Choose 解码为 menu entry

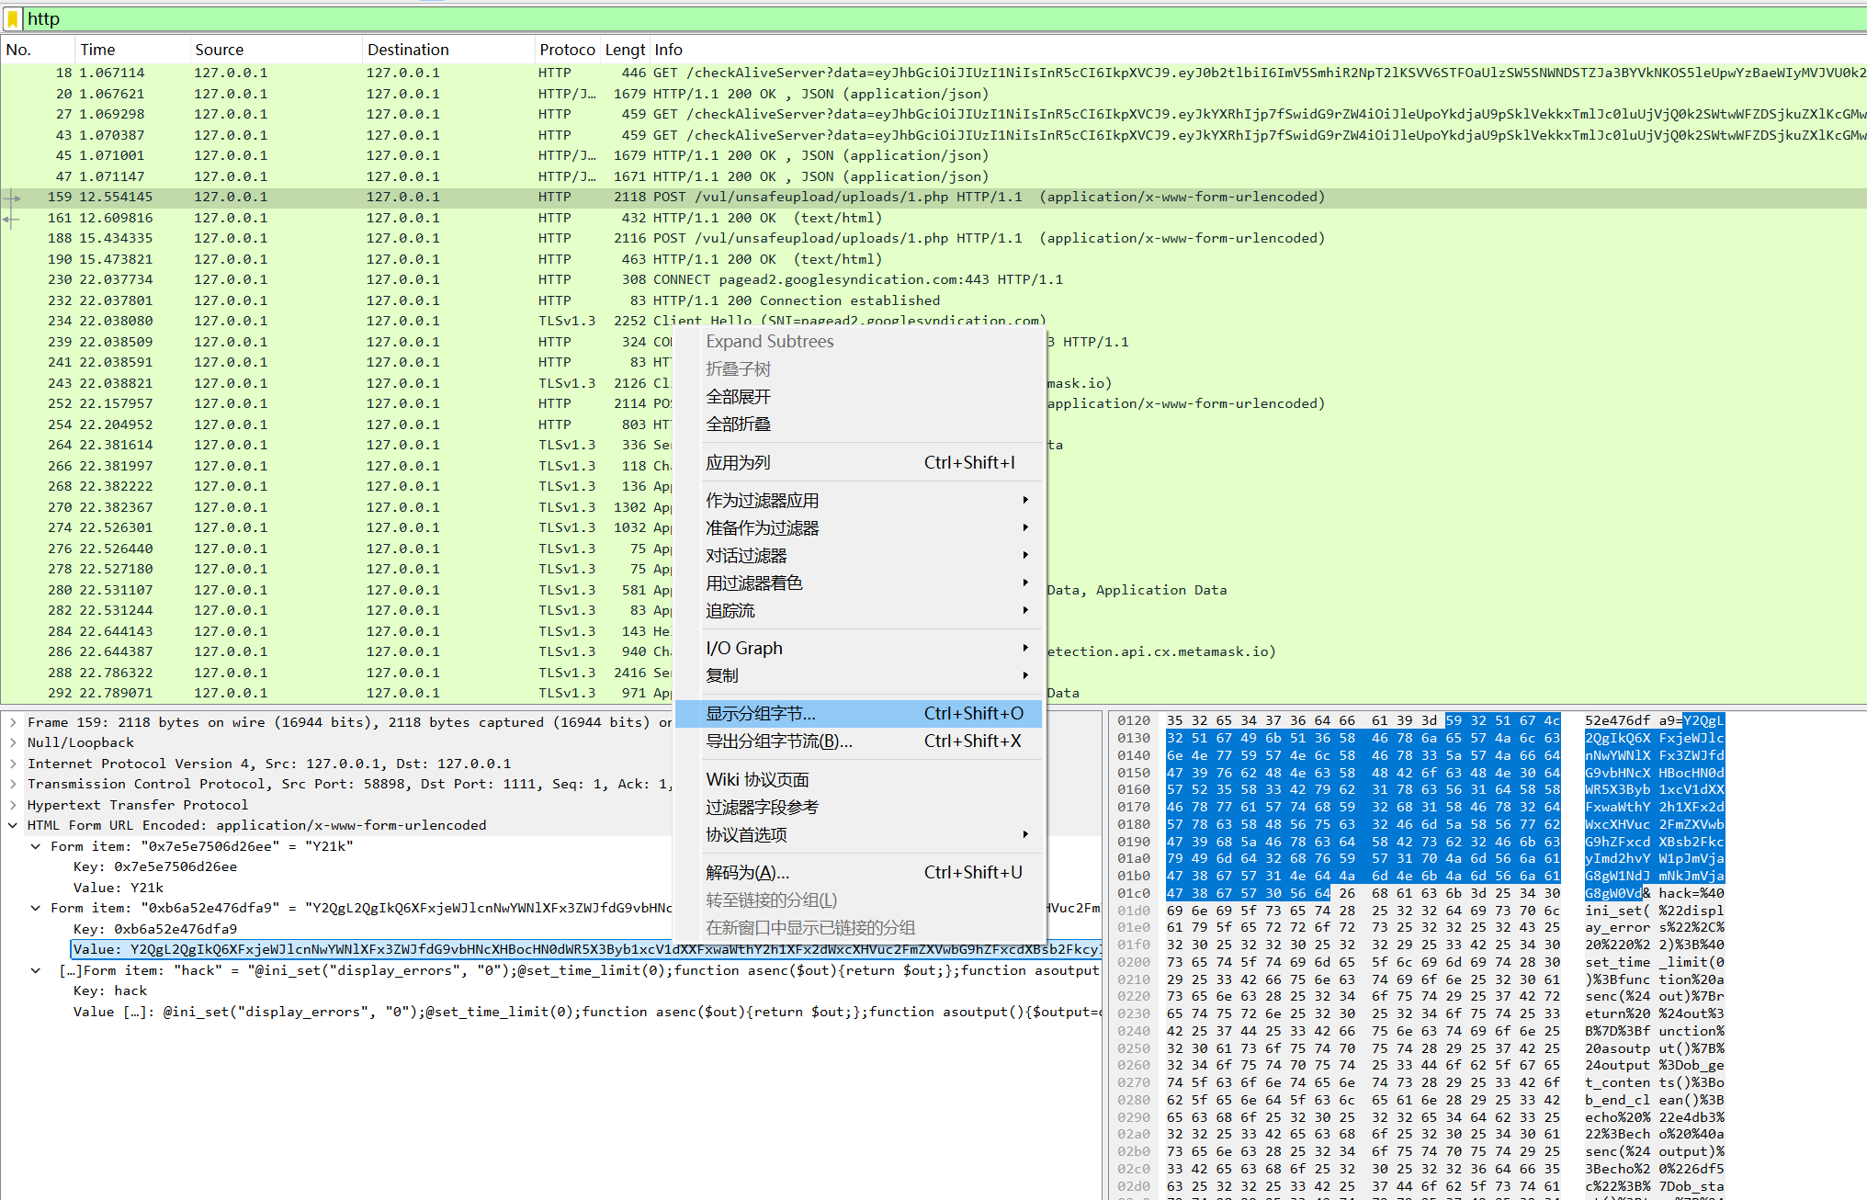coord(747,873)
